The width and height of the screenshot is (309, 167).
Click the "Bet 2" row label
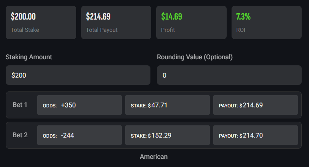click(20, 135)
